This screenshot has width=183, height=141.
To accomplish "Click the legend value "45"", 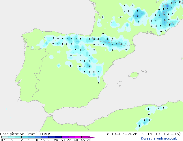I will coord(83,140).
